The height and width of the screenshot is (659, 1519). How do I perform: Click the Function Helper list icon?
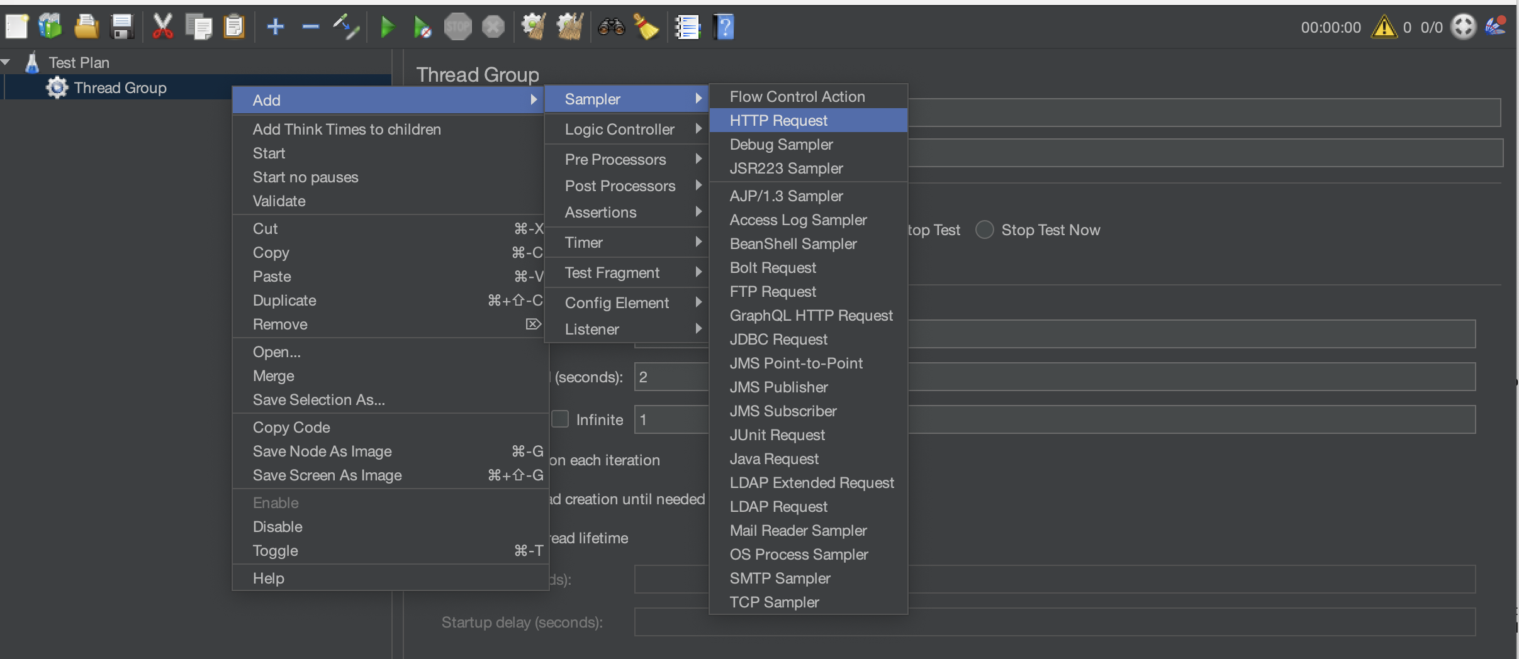(687, 27)
